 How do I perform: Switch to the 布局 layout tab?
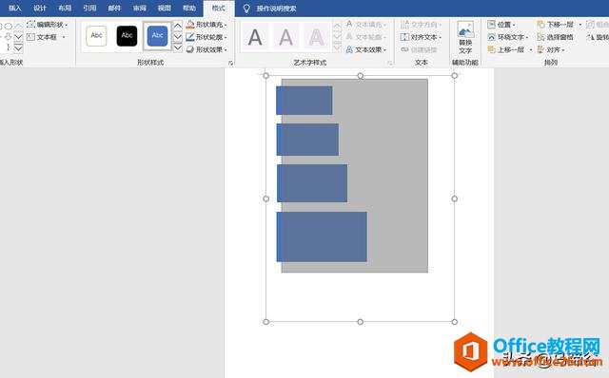click(65, 9)
